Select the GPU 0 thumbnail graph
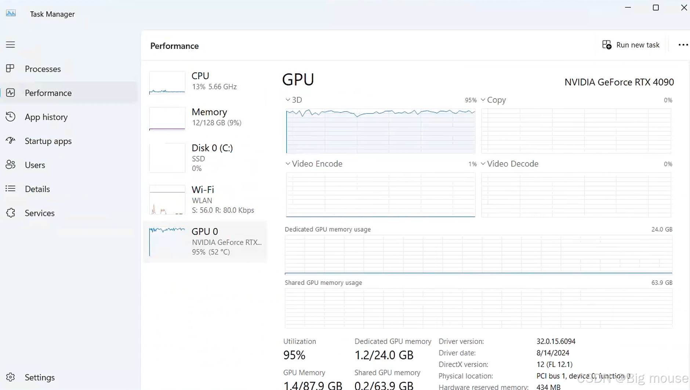The width and height of the screenshot is (690, 390). (167, 242)
